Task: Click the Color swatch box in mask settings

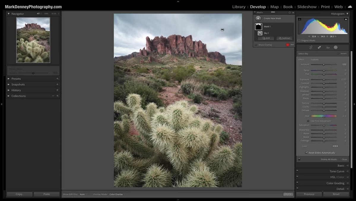Action: 335,146
